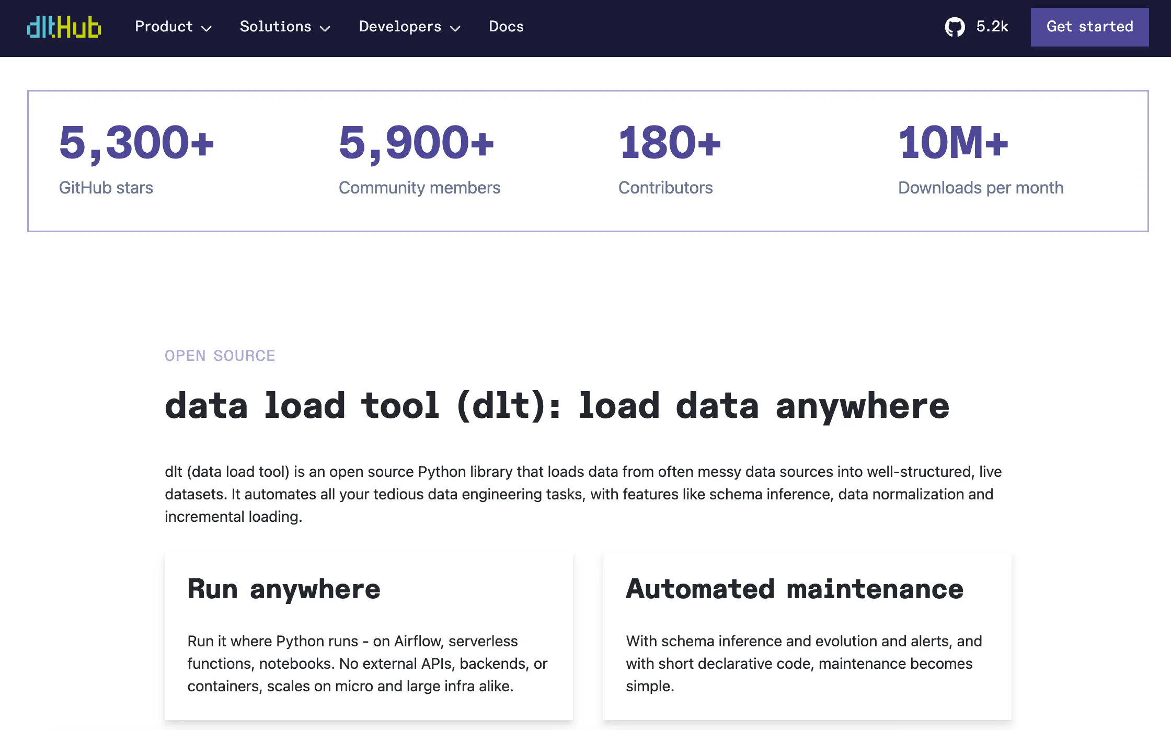Click the GitHub stars label
Screen dimensions: 1171x730
coord(106,188)
